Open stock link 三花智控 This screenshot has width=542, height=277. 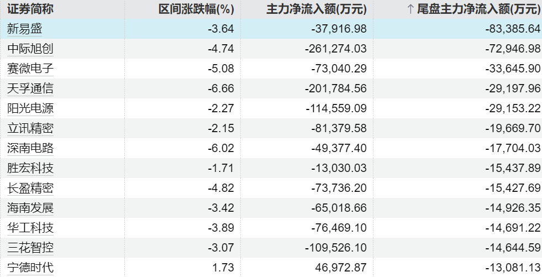click(x=30, y=248)
